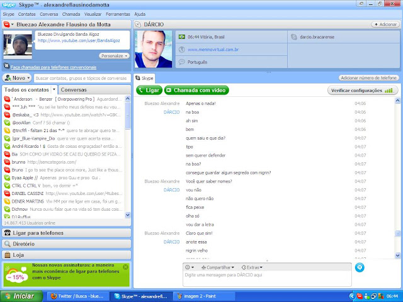Image resolution: width=403 pixels, height=302 pixels.
Task: Select contact @tncfifi
Action: coord(63,130)
